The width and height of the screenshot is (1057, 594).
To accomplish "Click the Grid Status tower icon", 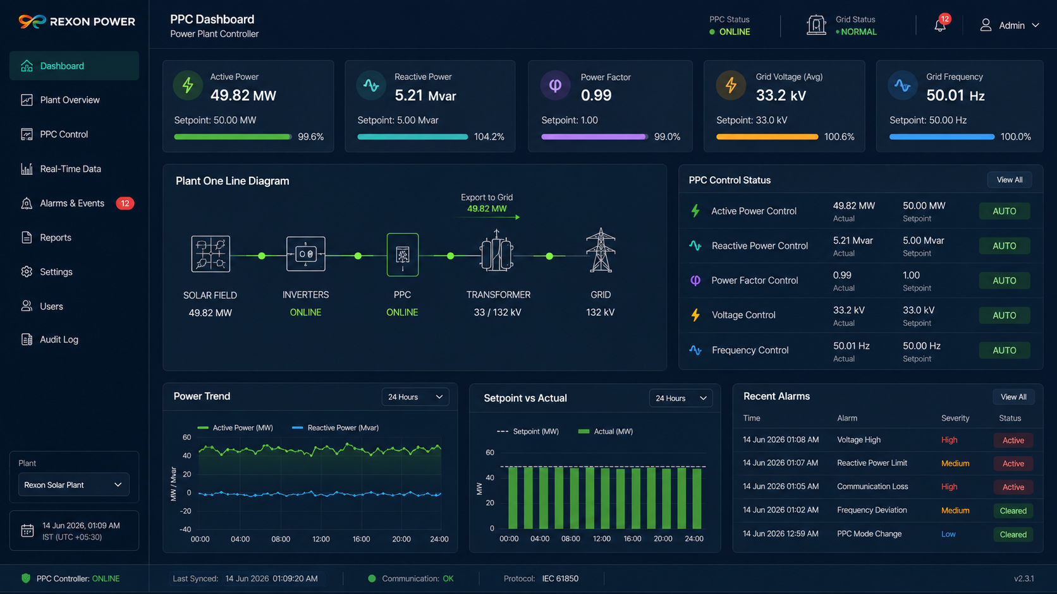I will [x=816, y=25].
